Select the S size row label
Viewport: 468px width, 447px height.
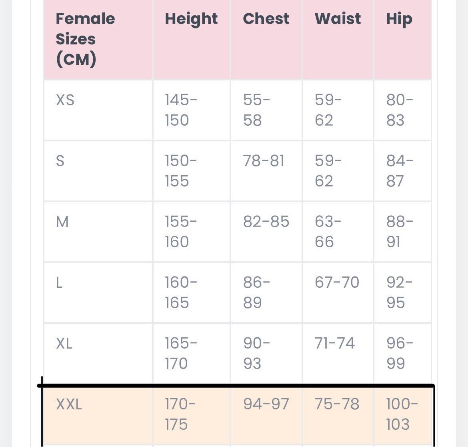[x=60, y=161]
